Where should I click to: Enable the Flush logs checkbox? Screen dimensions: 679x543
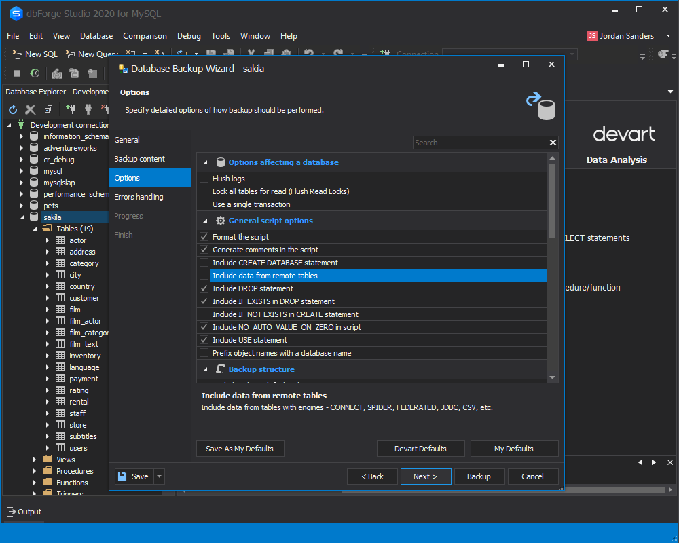[x=204, y=179]
